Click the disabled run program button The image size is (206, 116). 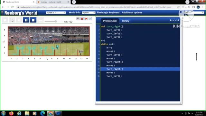[x=12, y=20]
